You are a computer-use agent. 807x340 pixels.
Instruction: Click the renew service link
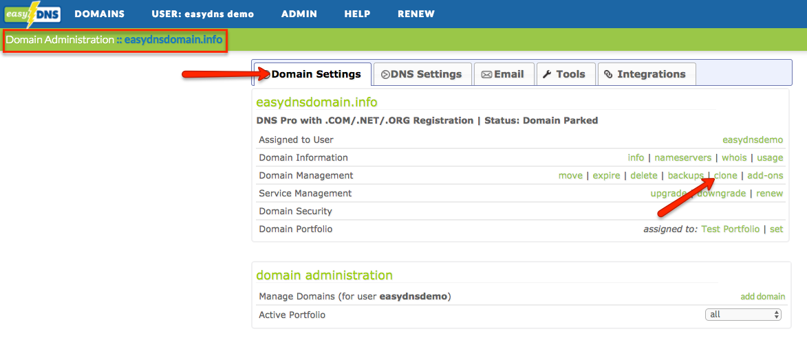pos(769,194)
